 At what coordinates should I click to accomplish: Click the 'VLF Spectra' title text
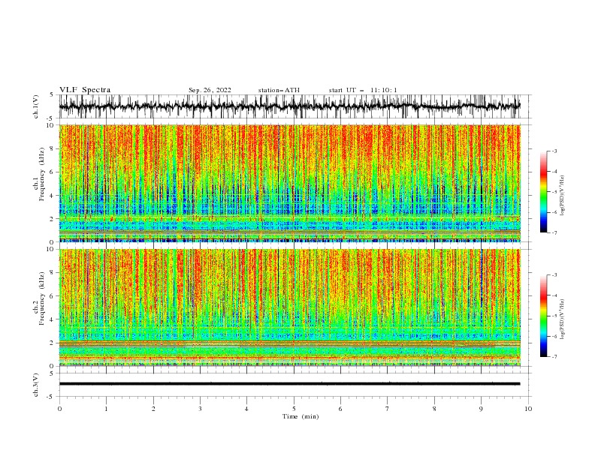85,90
